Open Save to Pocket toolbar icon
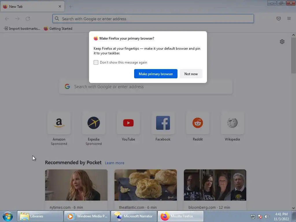The width and height of the screenshot is (296, 222). (x=279, y=18)
